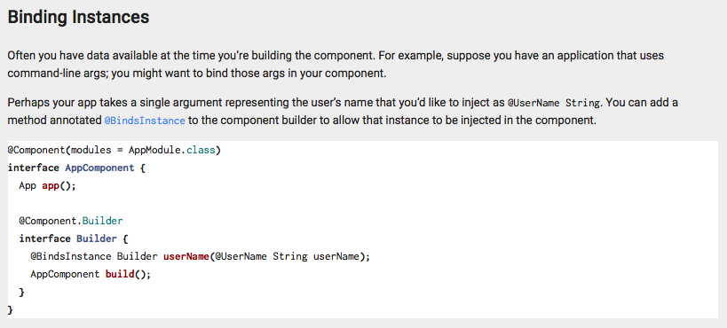Click the Binding Instances heading

tap(78, 18)
